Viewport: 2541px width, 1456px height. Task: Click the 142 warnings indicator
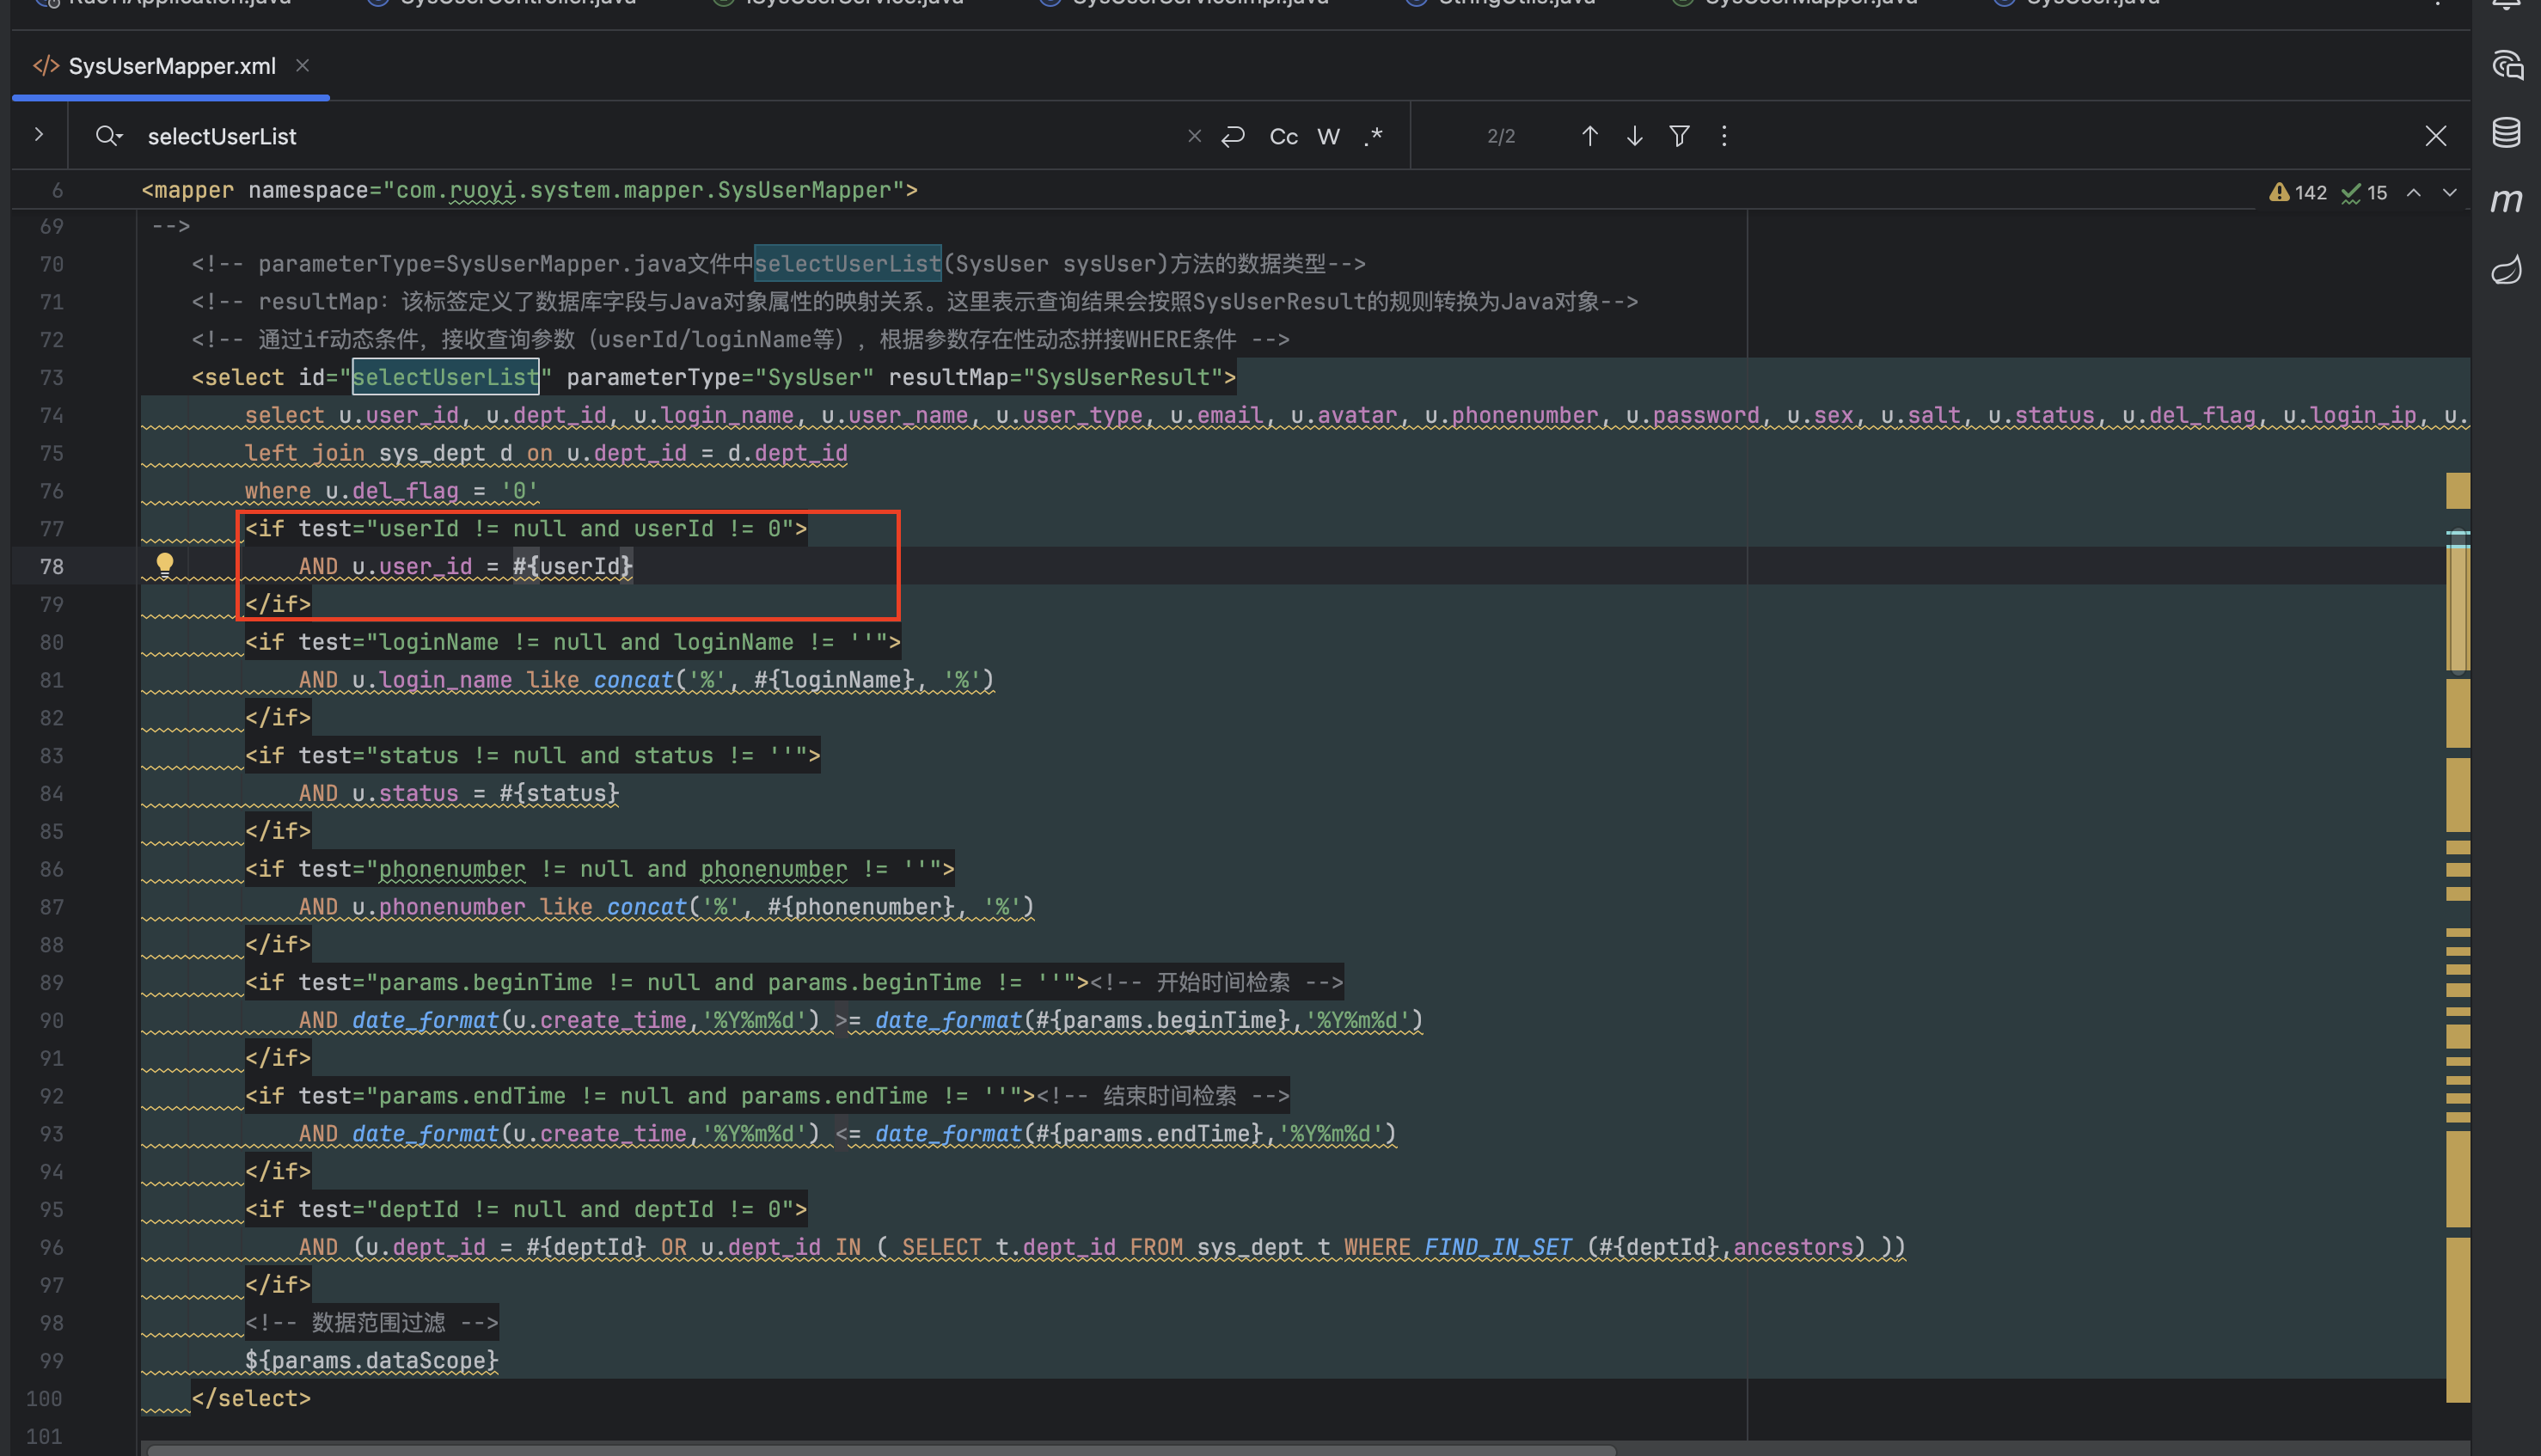coord(2298,192)
